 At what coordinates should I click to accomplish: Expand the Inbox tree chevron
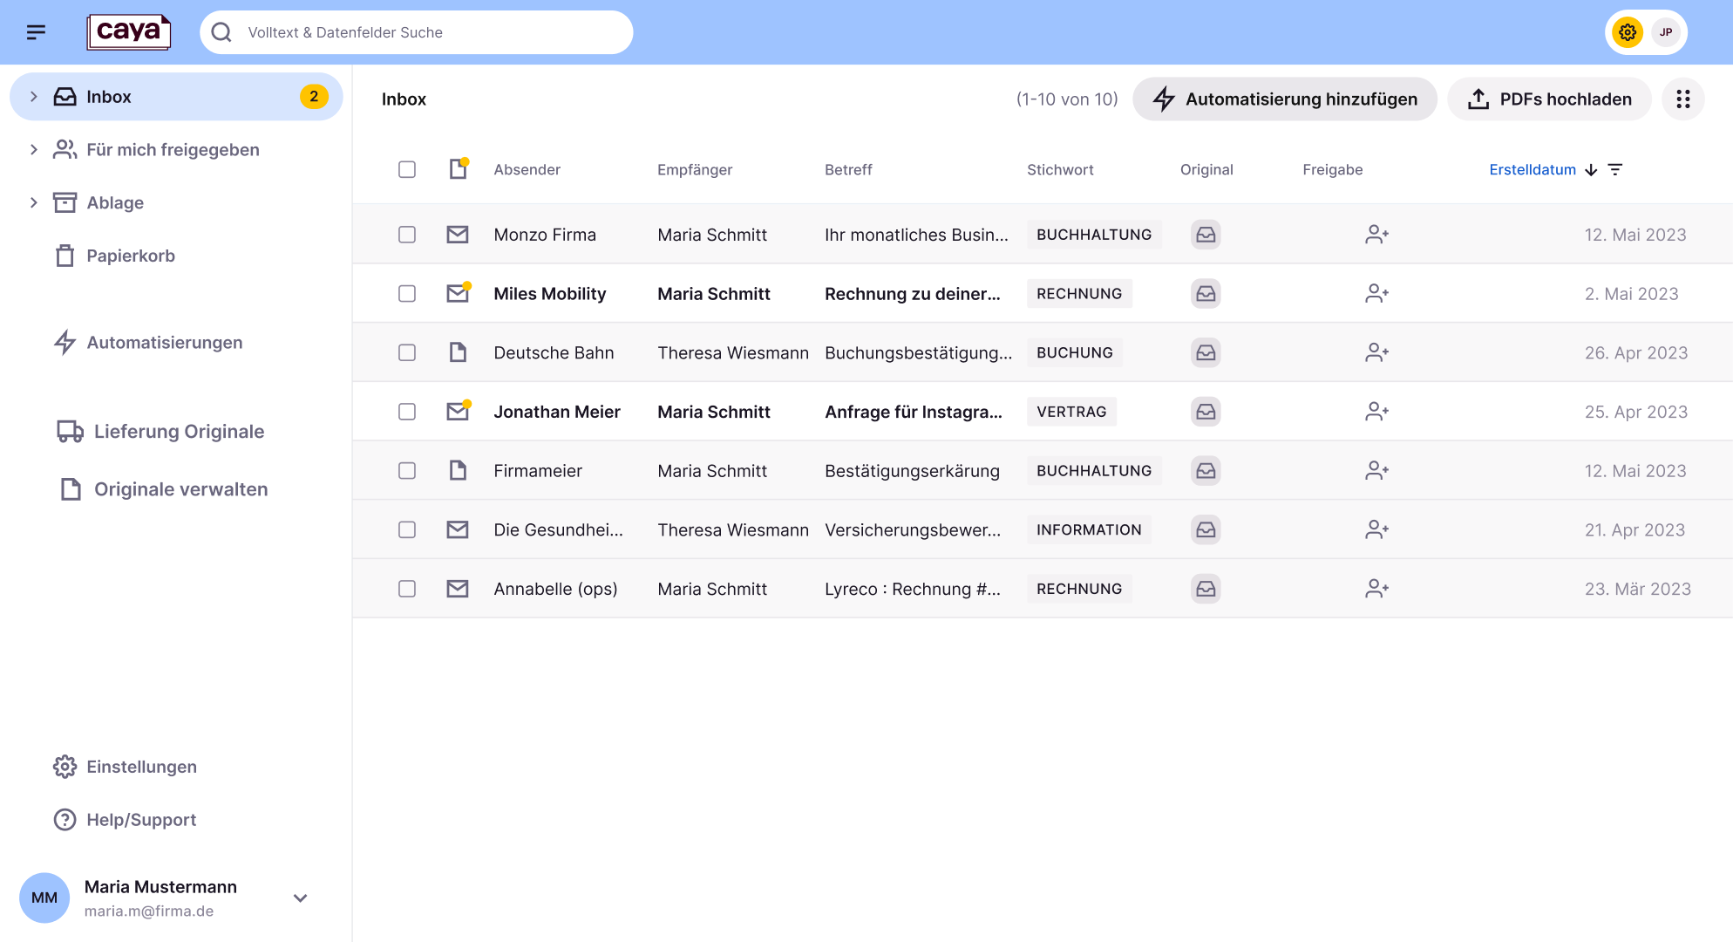tap(34, 97)
